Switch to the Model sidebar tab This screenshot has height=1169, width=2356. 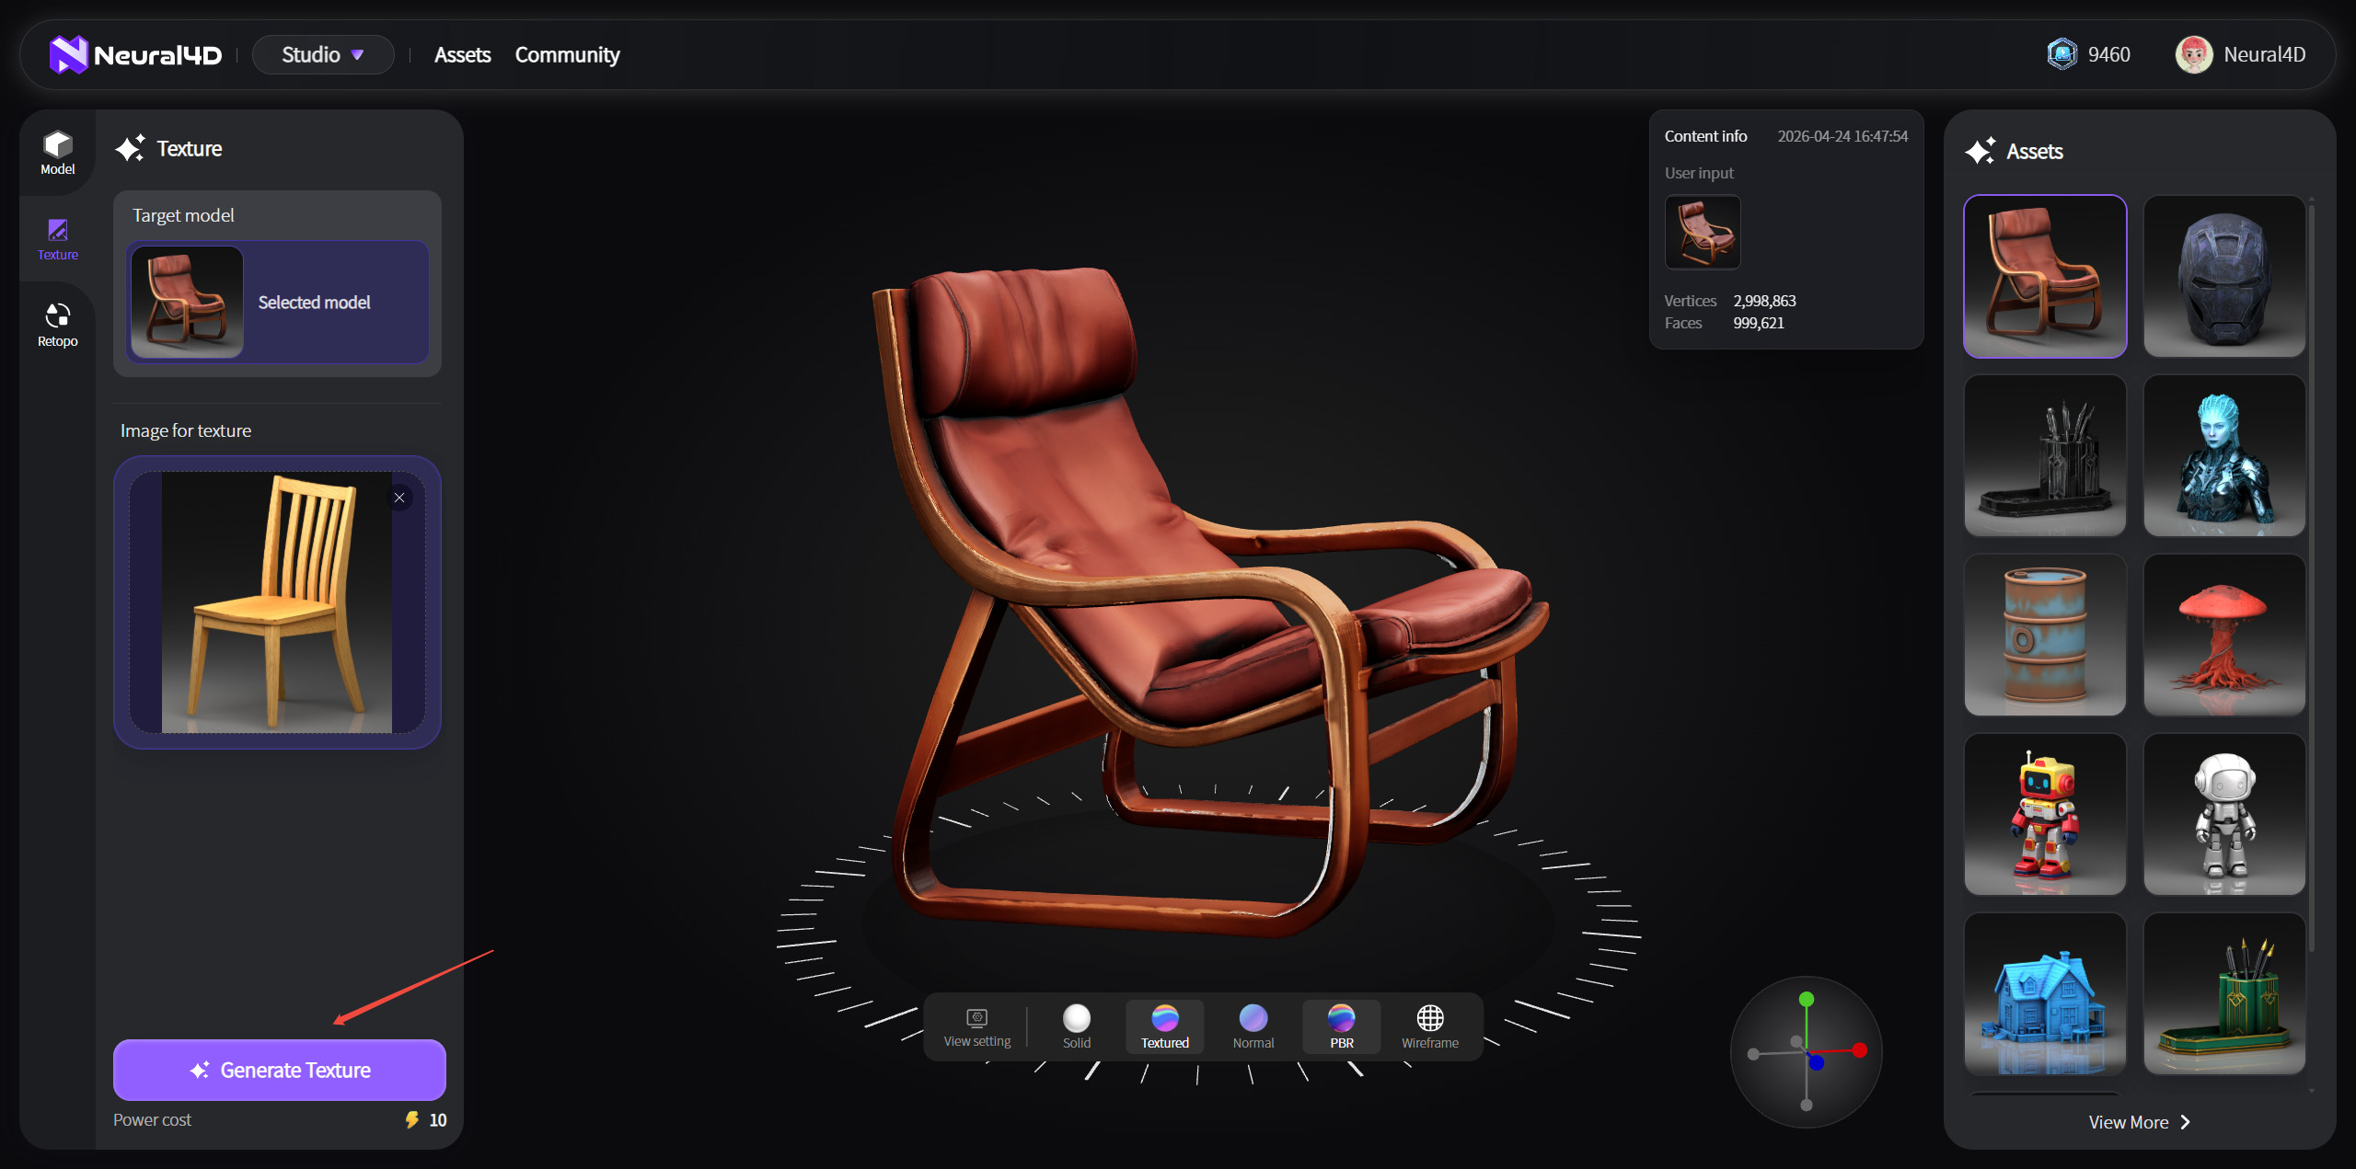tap(57, 153)
